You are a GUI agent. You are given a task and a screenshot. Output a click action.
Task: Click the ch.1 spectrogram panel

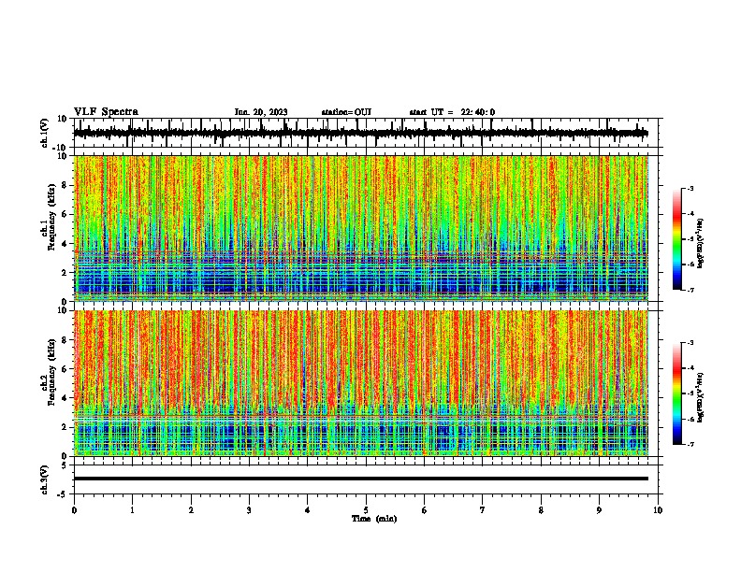[x=361, y=228]
